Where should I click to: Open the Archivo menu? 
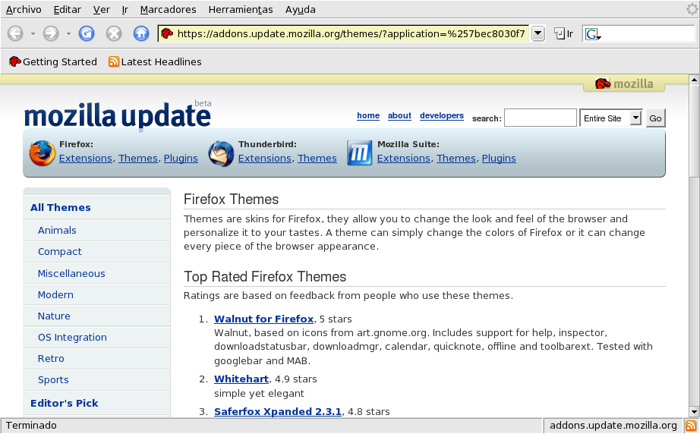[24, 9]
